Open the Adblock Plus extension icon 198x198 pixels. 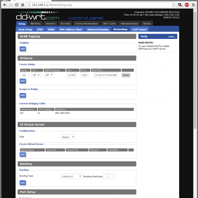click(187, 5)
